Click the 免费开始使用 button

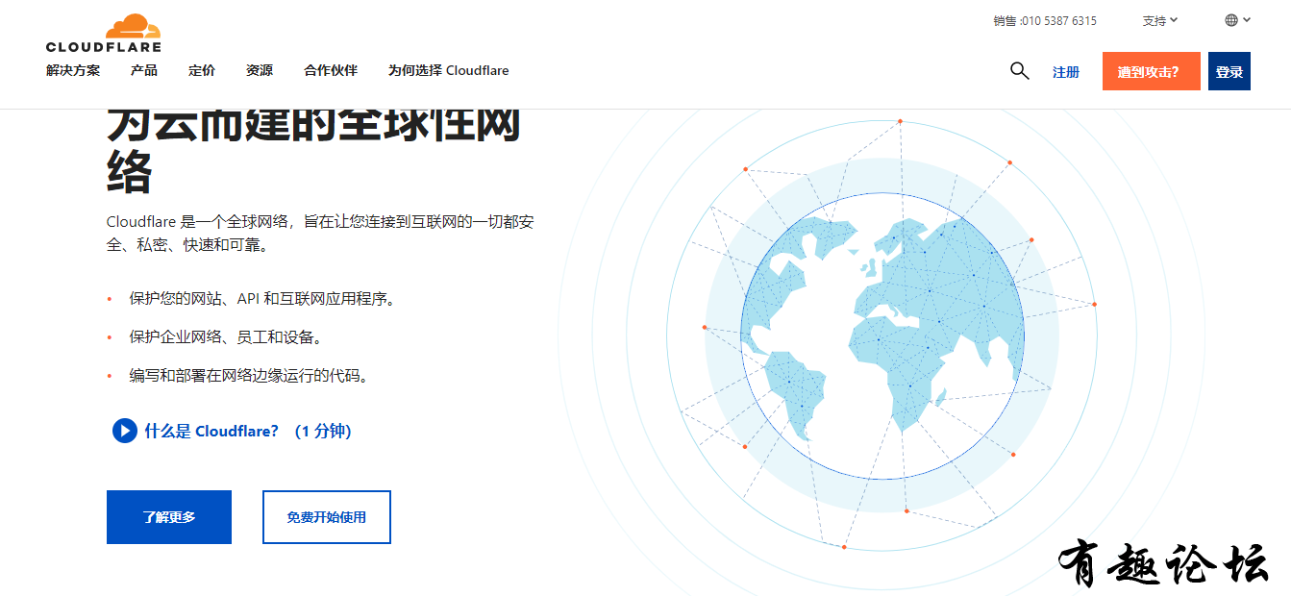tap(327, 517)
